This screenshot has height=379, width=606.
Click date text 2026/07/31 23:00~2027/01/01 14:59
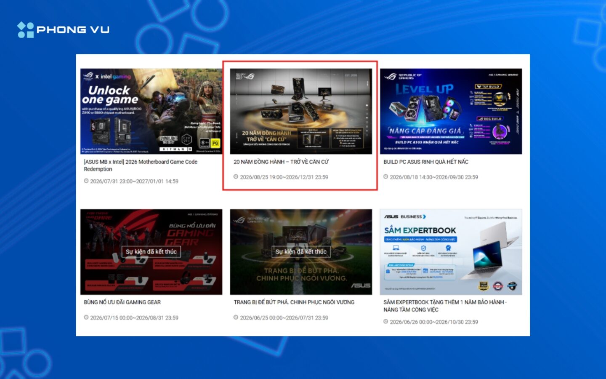134,181
